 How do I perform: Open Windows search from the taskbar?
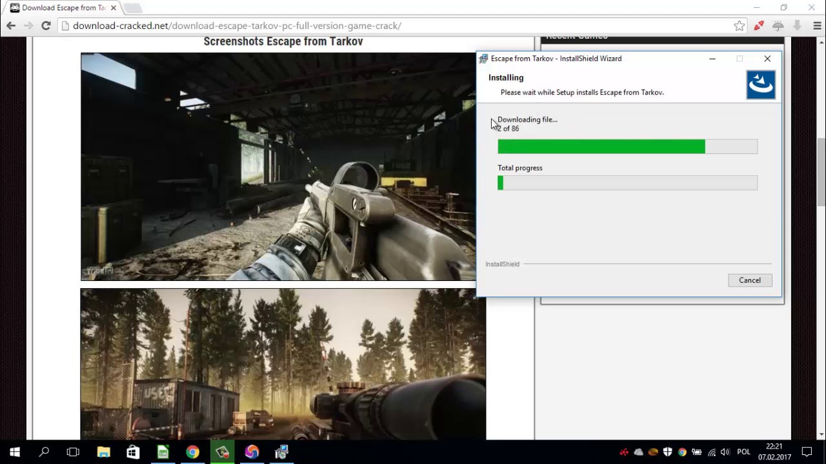coord(44,452)
